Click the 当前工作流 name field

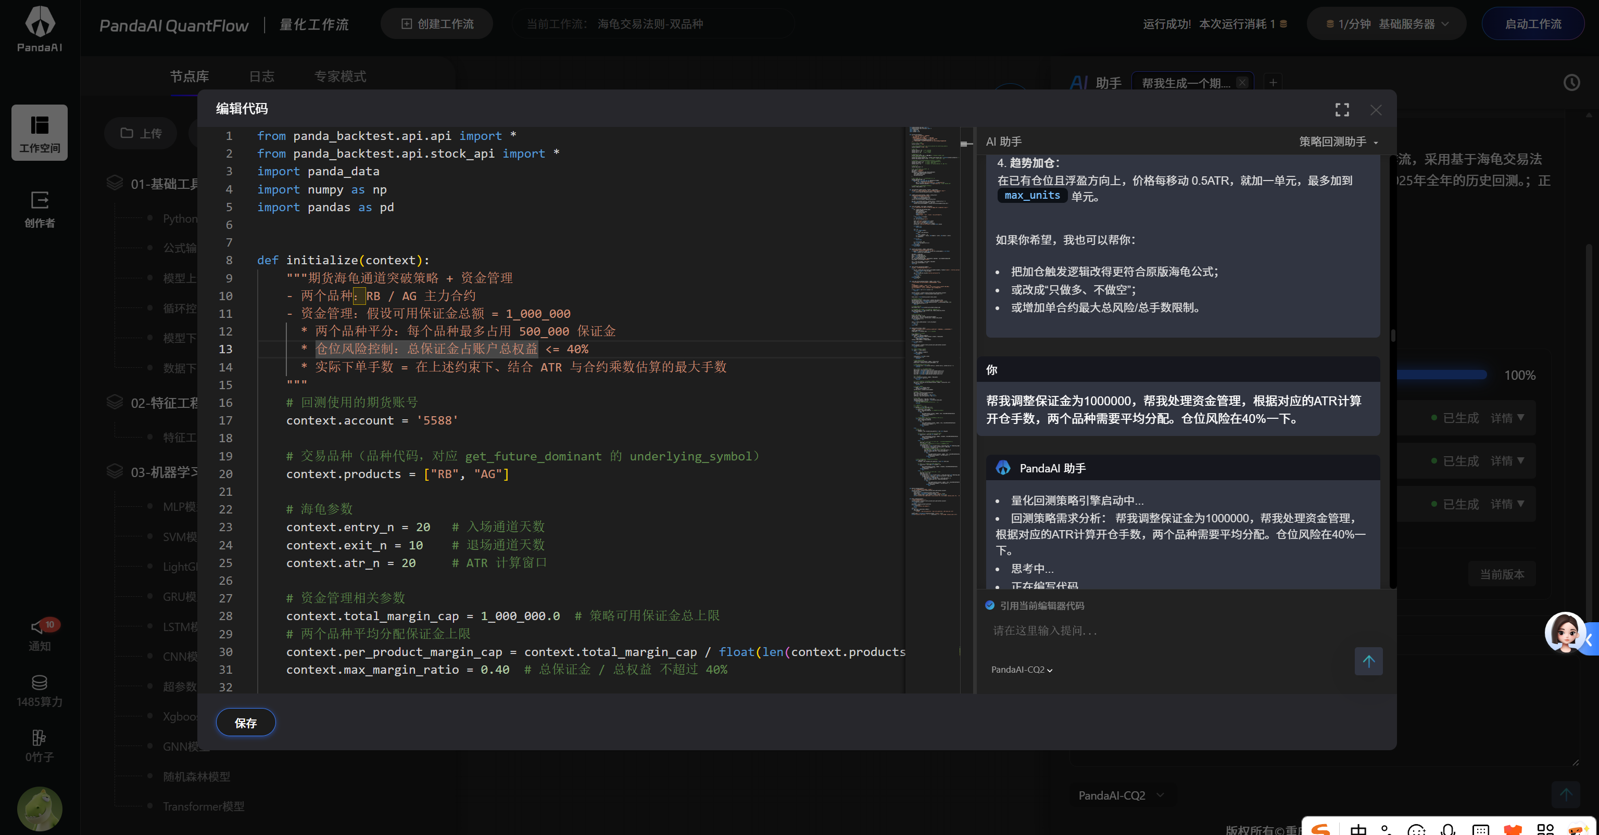[x=653, y=24]
